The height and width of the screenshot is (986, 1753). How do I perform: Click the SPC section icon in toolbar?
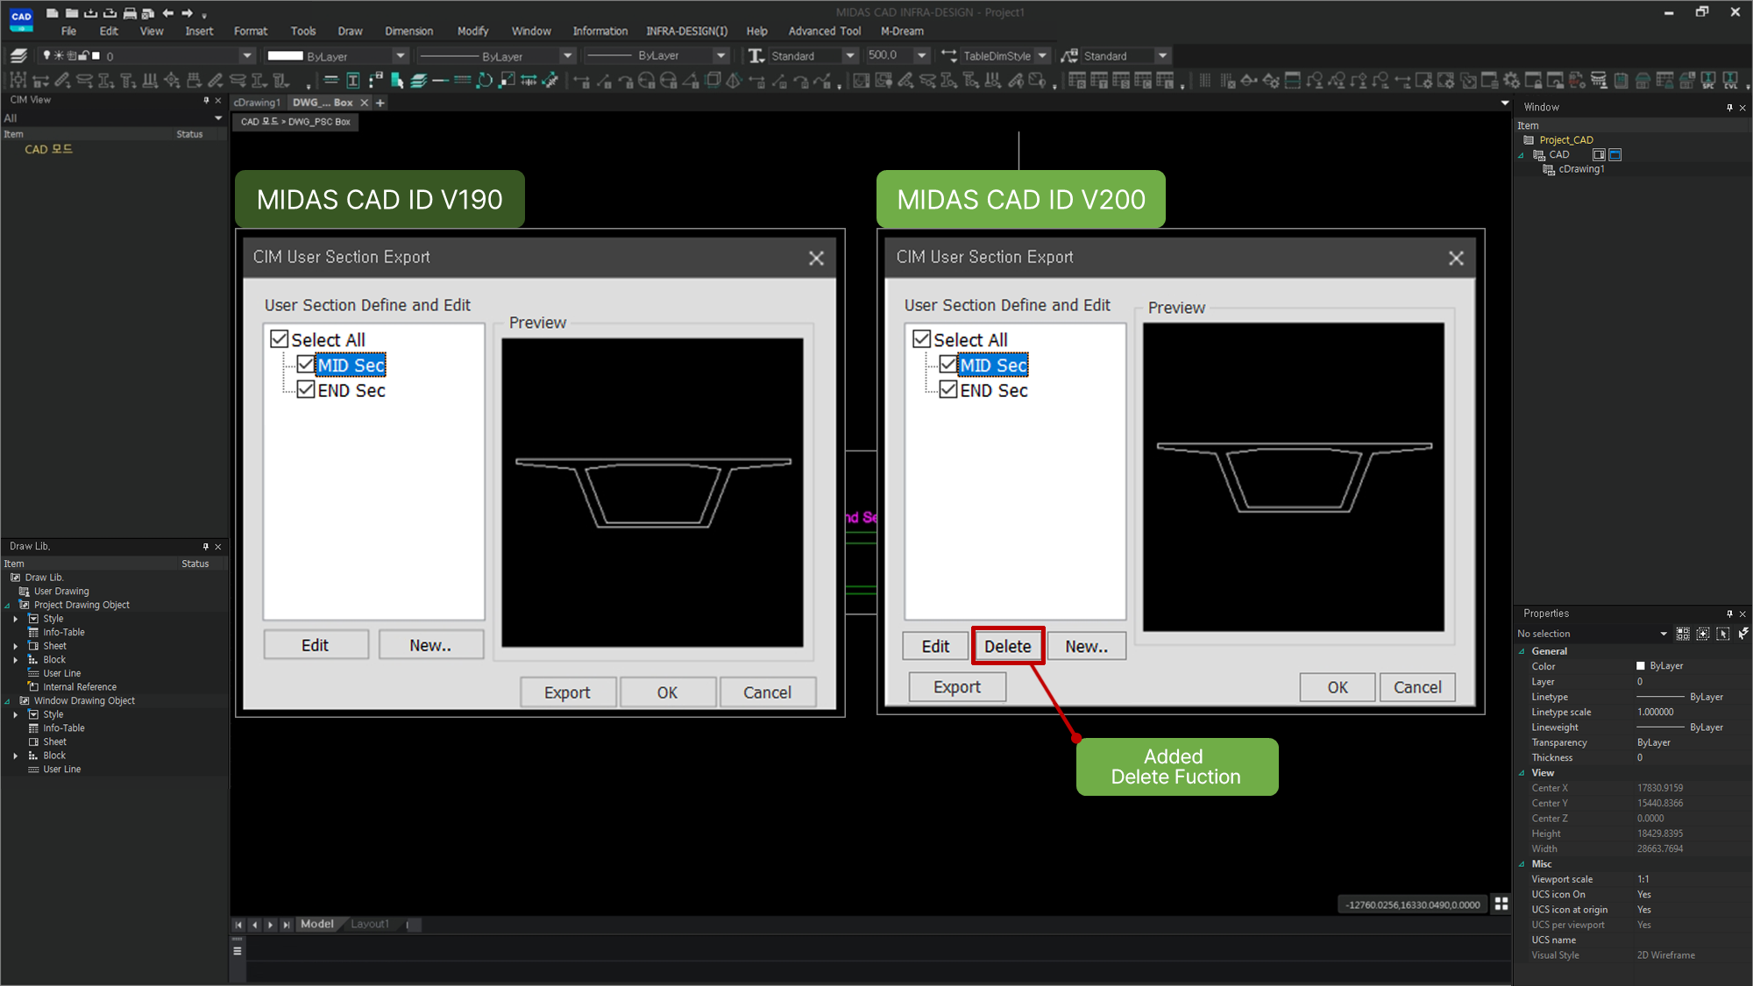1707,81
